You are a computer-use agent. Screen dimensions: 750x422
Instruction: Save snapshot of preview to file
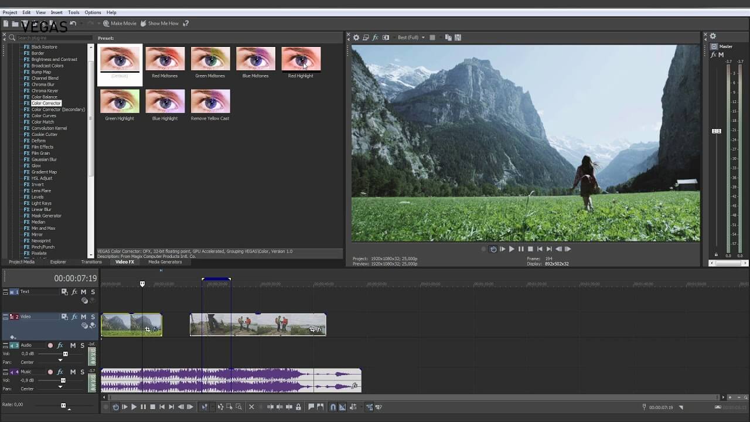(458, 38)
